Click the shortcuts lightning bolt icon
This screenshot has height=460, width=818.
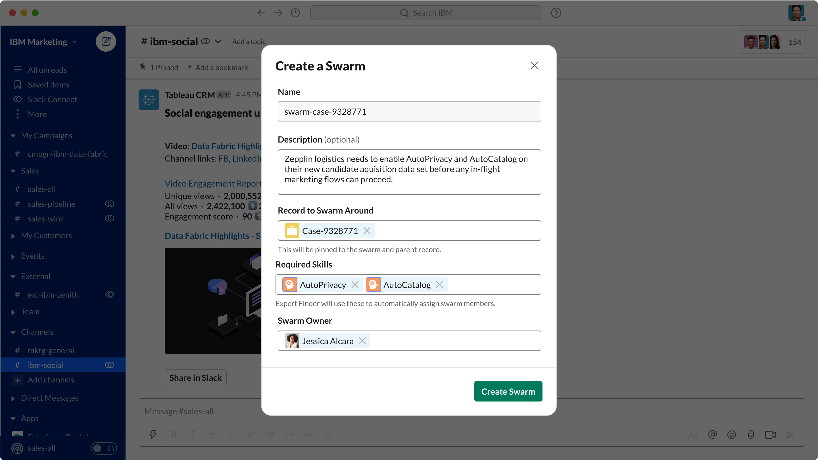coord(153,434)
